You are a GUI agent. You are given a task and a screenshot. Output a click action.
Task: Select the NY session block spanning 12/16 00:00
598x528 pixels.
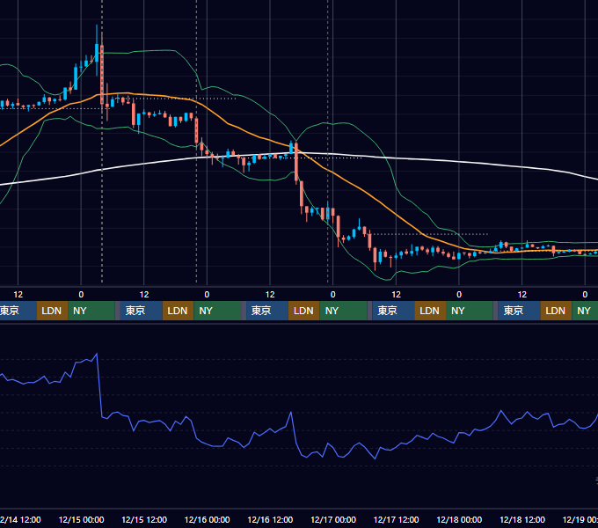click(217, 311)
